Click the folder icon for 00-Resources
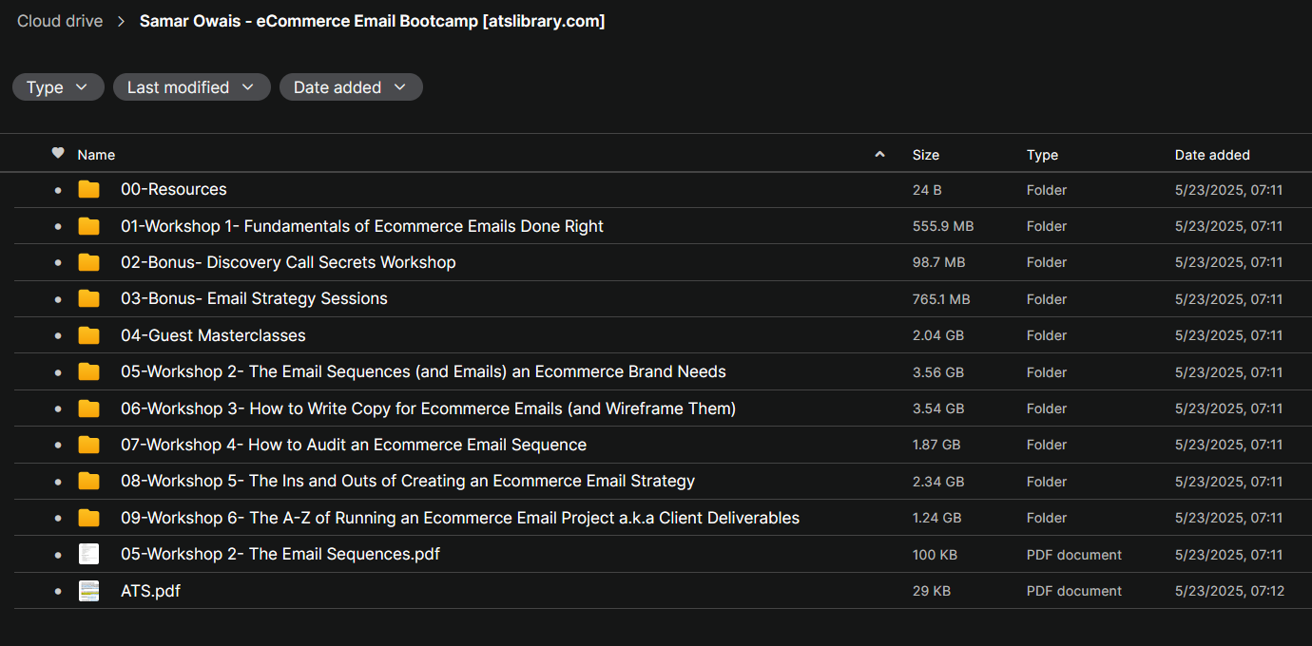Viewport: 1312px width, 646px height. 88,190
